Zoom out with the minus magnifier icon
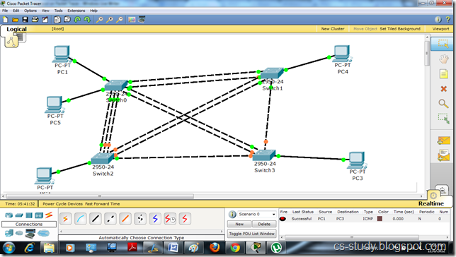This screenshot has height=257, width=456. click(119, 20)
